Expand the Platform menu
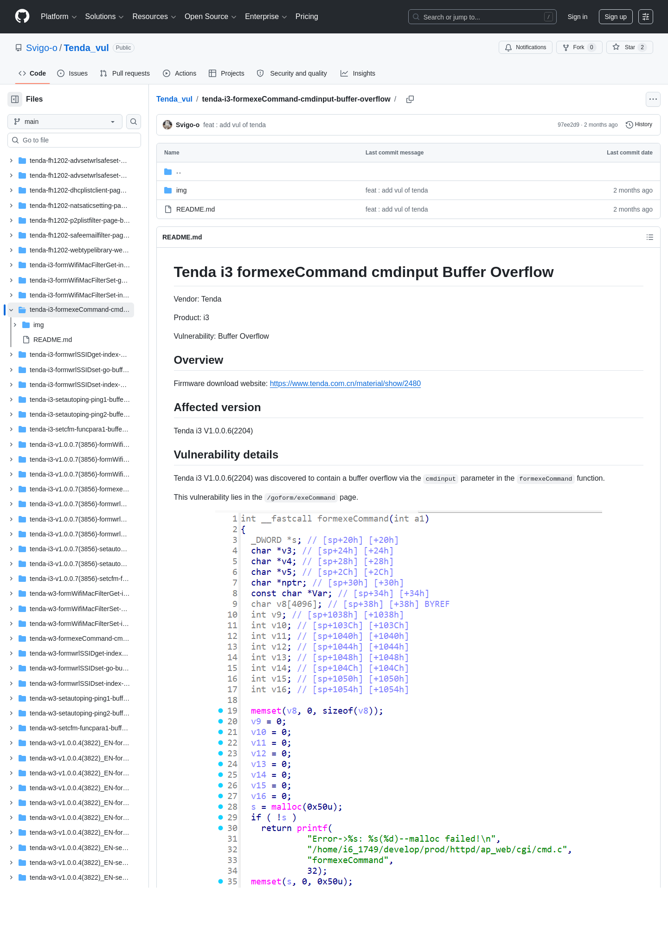This screenshot has height=928, width=668. [58, 17]
